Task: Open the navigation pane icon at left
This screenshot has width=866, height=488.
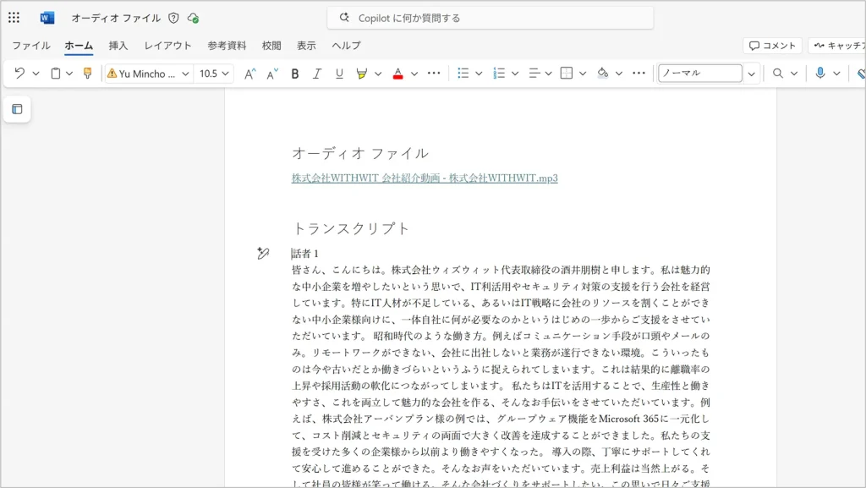Action: 17,109
